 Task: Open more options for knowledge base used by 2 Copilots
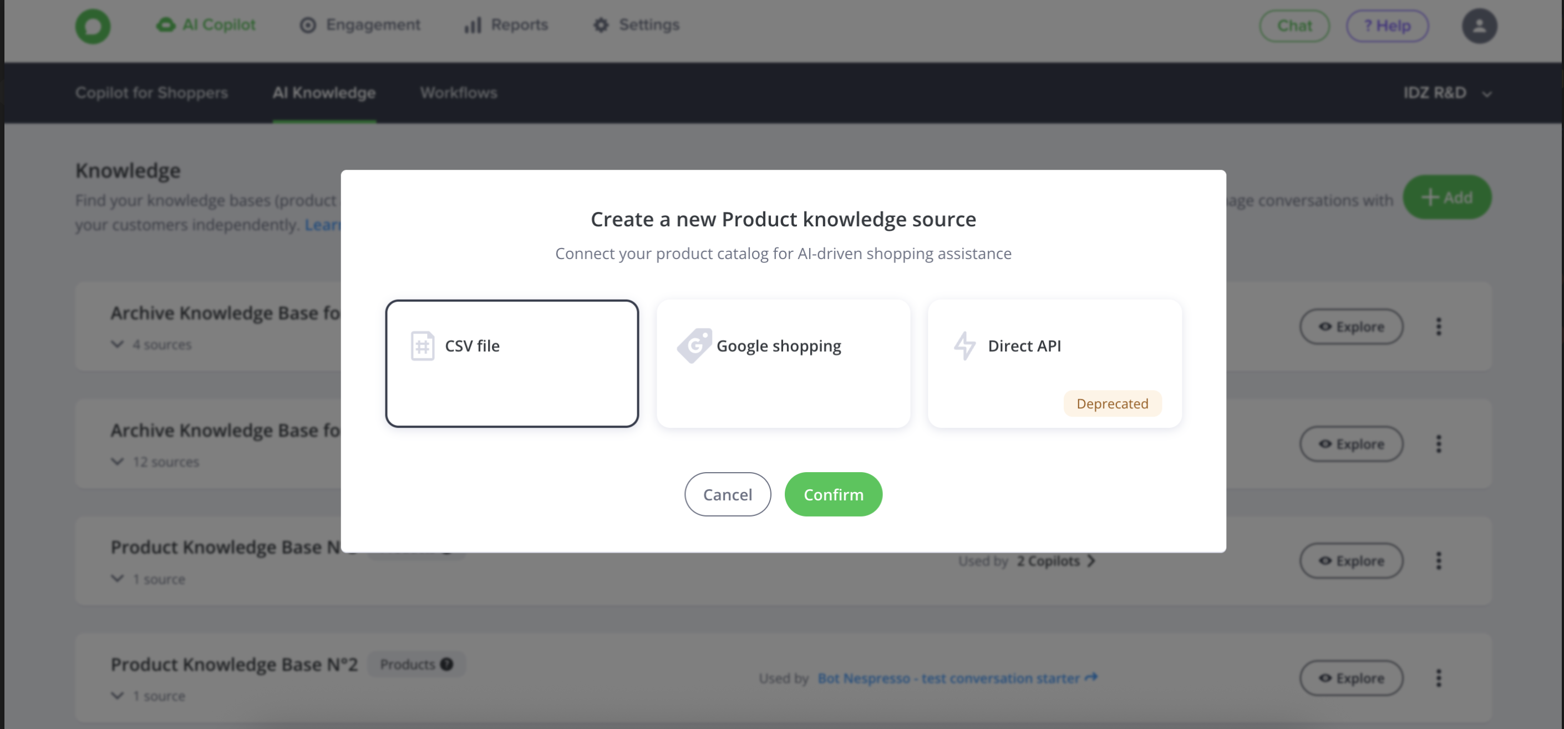pos(1438,561)
